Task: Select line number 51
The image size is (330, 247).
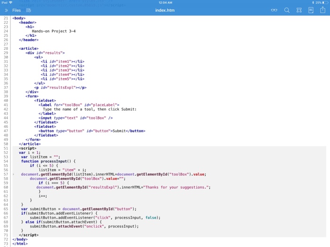Action: click(6, 148)
